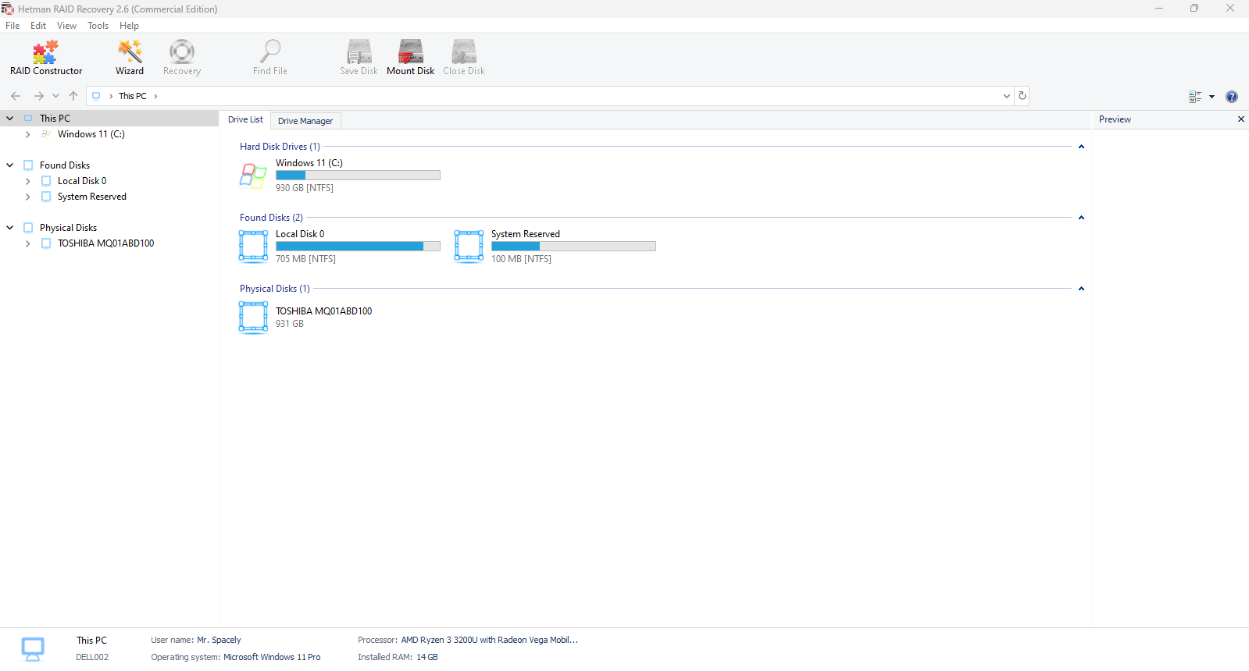
Task: Select the Local Disk 0 icon in Found Disks
Action: tap(253, 247)
